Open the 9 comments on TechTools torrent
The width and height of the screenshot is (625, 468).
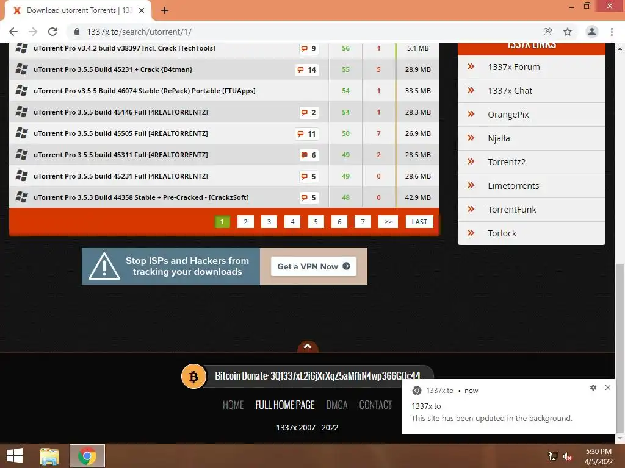(308, 49)
